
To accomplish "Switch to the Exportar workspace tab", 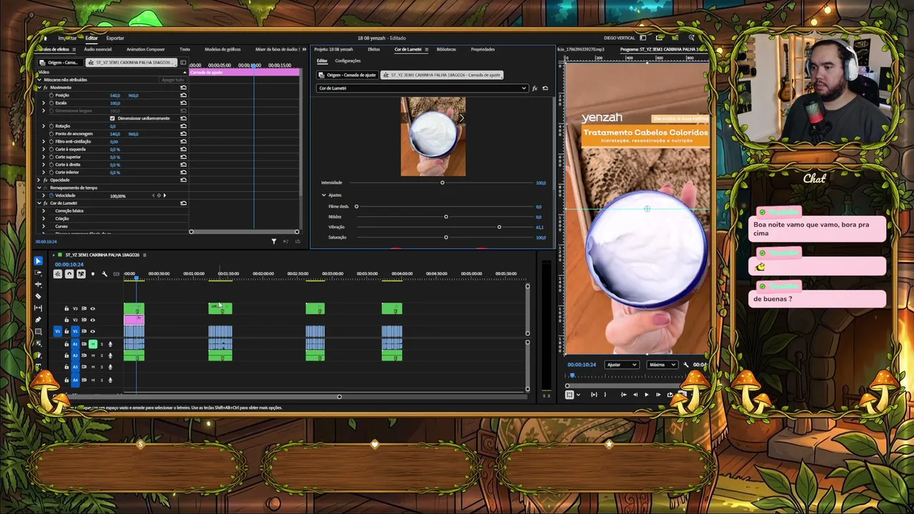I will (115, 38).
